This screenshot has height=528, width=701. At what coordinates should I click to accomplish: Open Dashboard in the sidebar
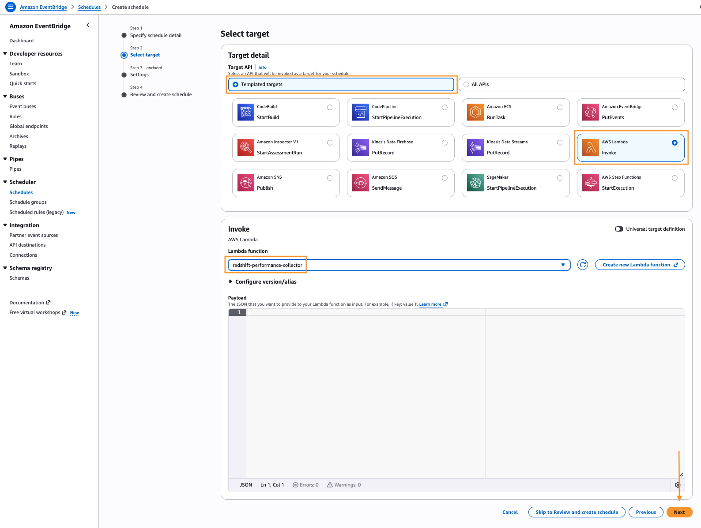tap(22, 41)
